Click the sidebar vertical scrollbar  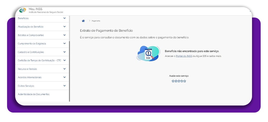69,71
